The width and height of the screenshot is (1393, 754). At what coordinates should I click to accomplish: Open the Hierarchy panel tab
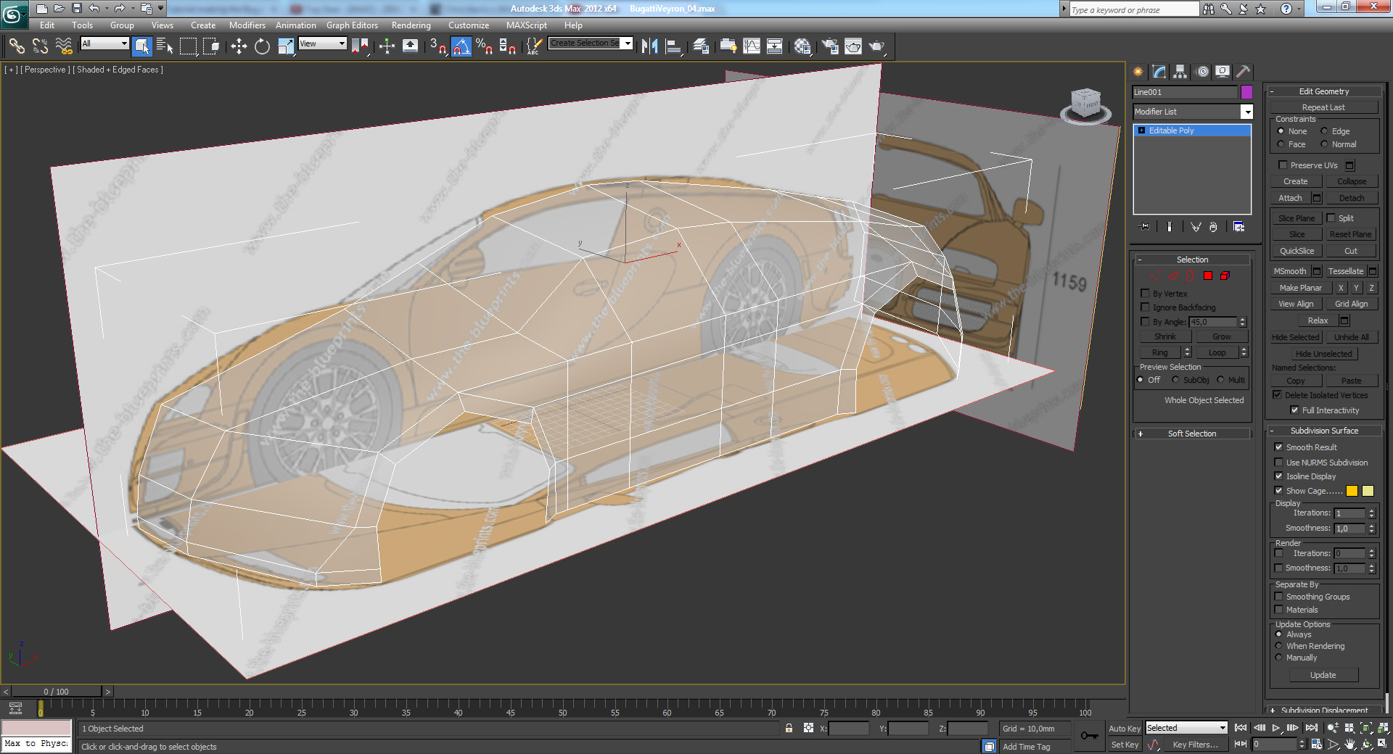coord(1180,71)
